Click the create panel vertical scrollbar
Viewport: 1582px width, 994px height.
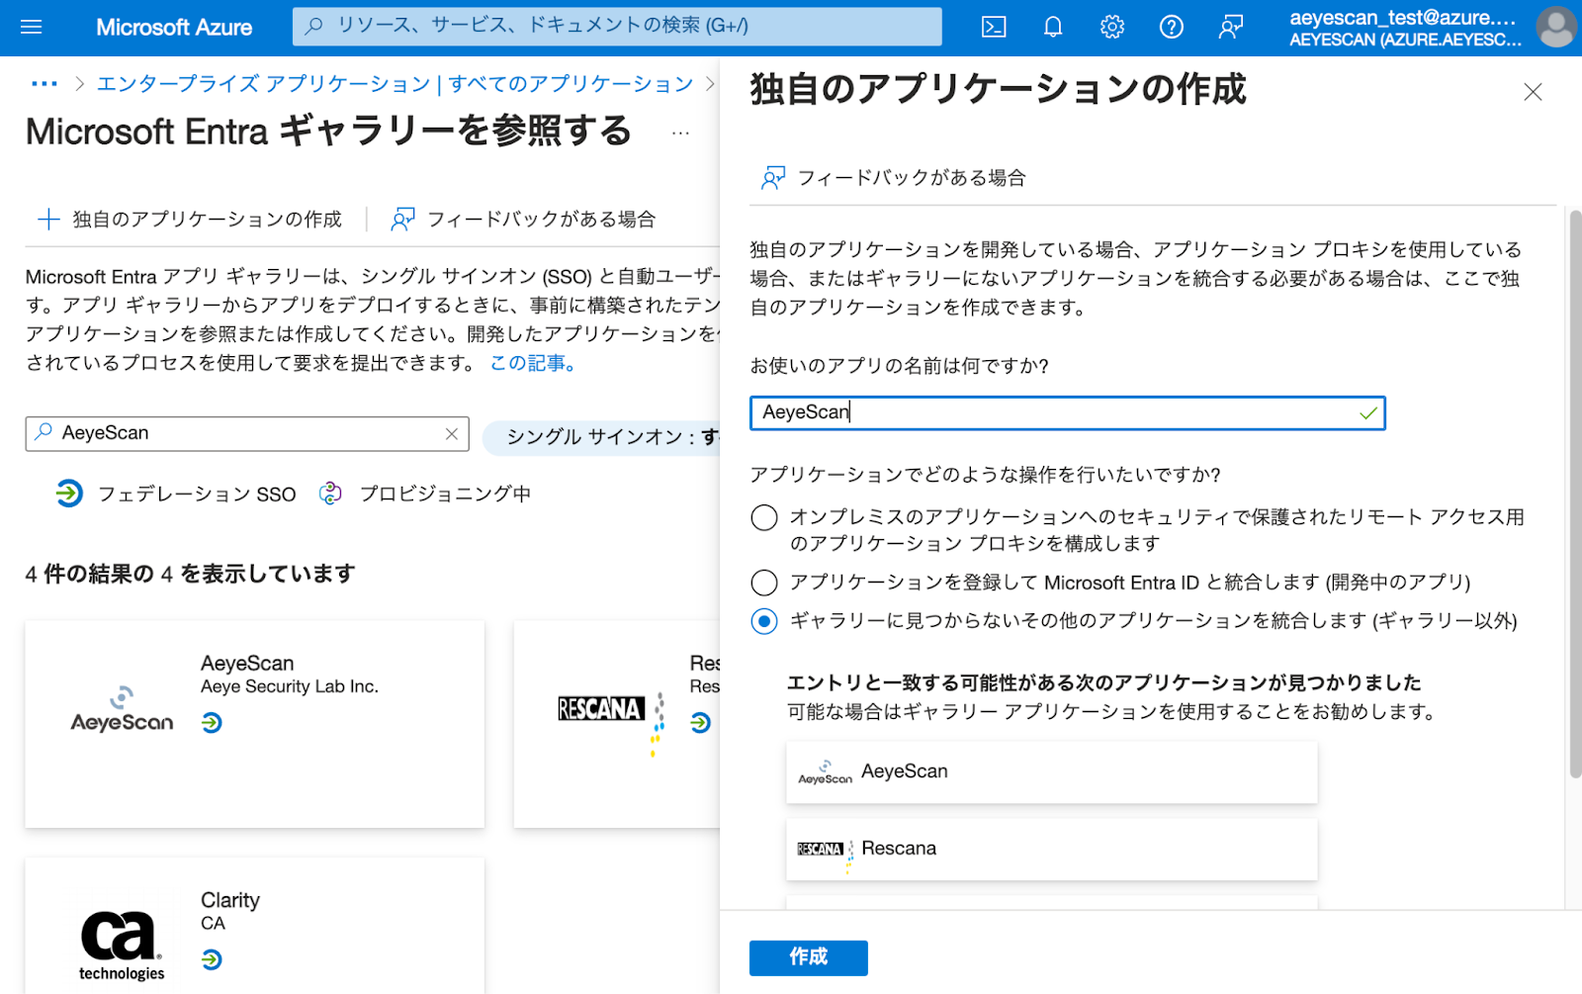tap(1575, 495)
